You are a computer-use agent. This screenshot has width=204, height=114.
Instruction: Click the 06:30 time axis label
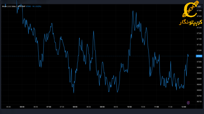coord(36,107)
